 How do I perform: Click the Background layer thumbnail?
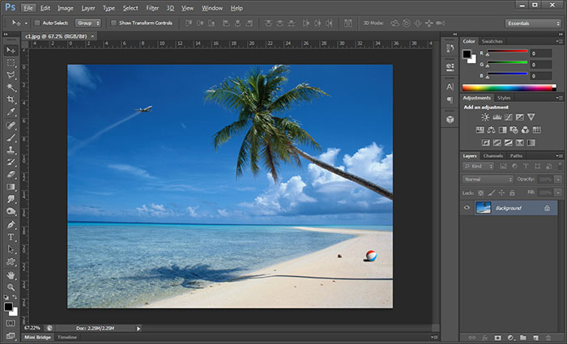point(484,208)
